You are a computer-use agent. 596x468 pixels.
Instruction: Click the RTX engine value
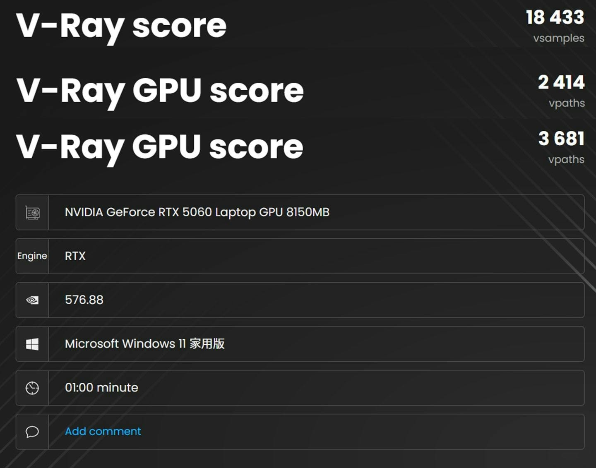(75, 256)
